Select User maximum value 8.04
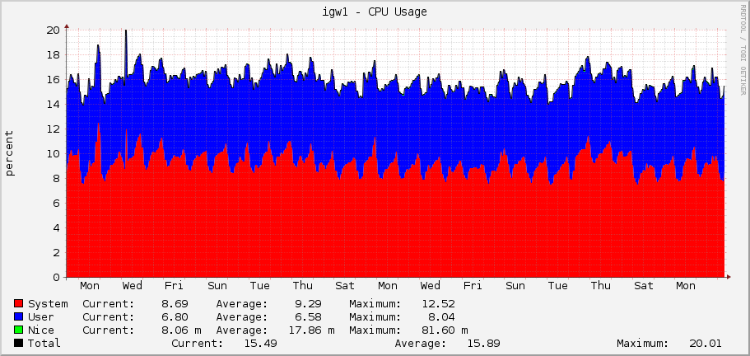Image resolution: width=750 pixels, height=356 pixels. [x=441, y=316]
